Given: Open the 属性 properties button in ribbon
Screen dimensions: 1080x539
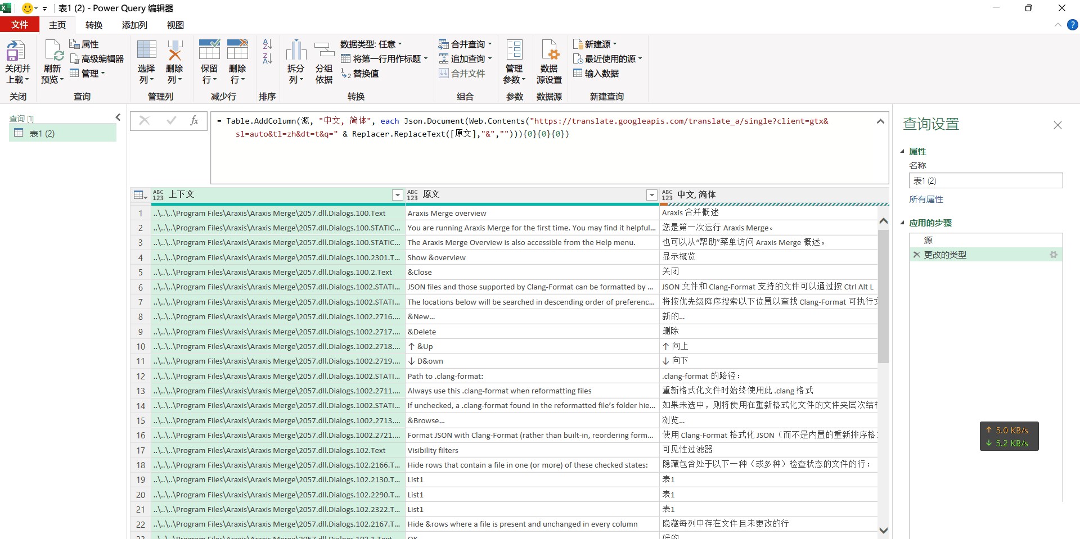Looking at the screenshot, I should click(84, 44).
